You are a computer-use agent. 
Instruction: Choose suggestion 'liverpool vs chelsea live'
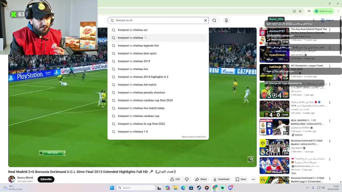158,69
